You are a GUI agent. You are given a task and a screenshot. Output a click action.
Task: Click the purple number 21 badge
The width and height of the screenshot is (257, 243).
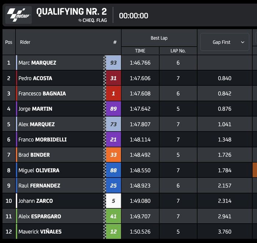pos(113,140)
